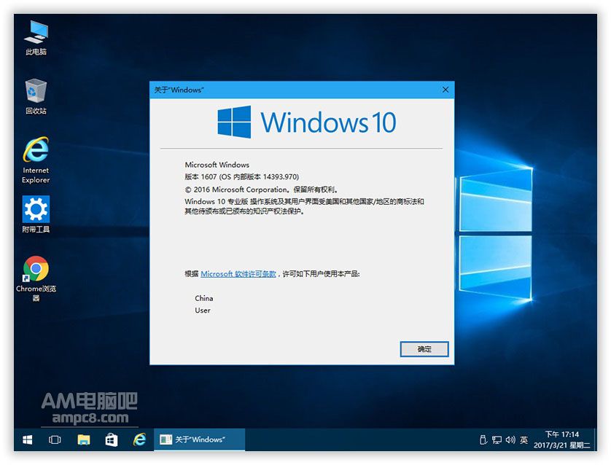Select the 关于"Windows" taskbar button
Viewport: 611px width, 465px height.
pos(200,439)
